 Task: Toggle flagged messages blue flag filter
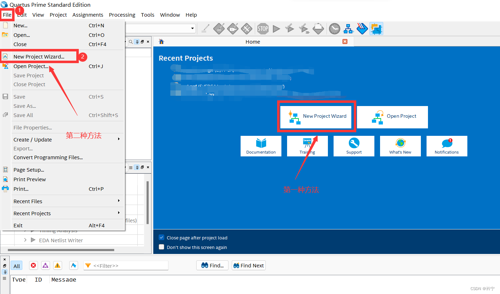point(74,265)
